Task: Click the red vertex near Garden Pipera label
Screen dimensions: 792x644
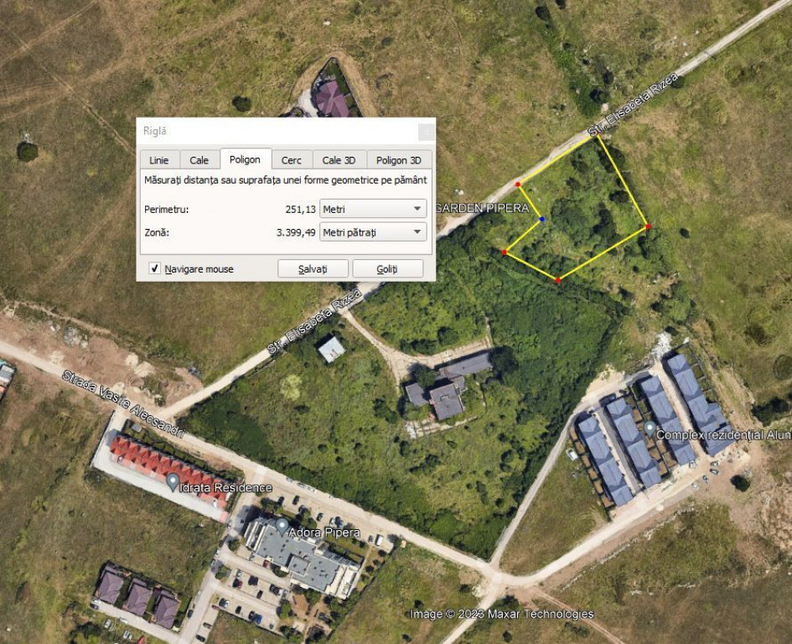Action: click(518, 184)
